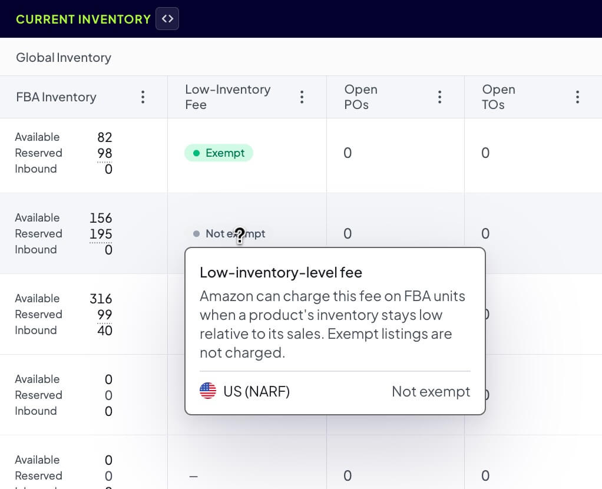Image resolution: width=602 pixels, height=489 pixels.
Task: Click the Reserved value 99
Action: (104, 315)
